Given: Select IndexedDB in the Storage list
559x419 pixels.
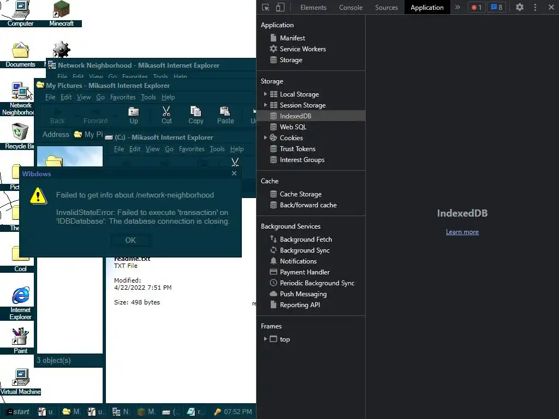Looking at the screenshot, I should click(x=311, y=116).
